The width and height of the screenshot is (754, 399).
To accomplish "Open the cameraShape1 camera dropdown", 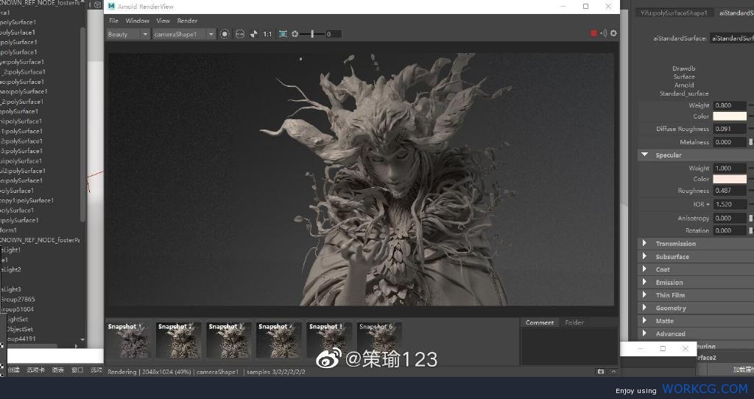I will 183,34.
